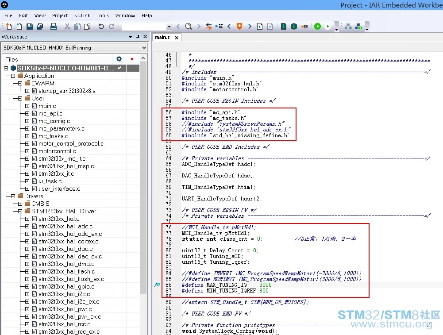This screenshot has width=443, height=335.
Task: Select the SDK50x-P-NUCLEO-IHM001 project root
Action: tap(65, 68)
